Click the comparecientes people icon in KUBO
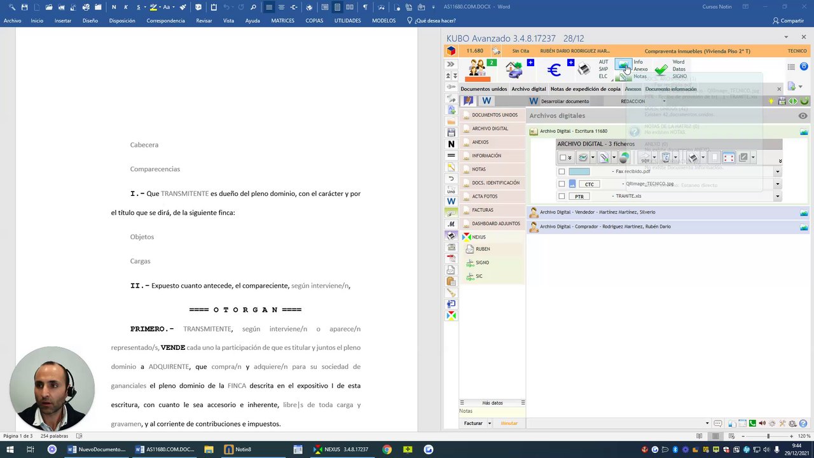The image size is (814, 458). tap(477, 68)
